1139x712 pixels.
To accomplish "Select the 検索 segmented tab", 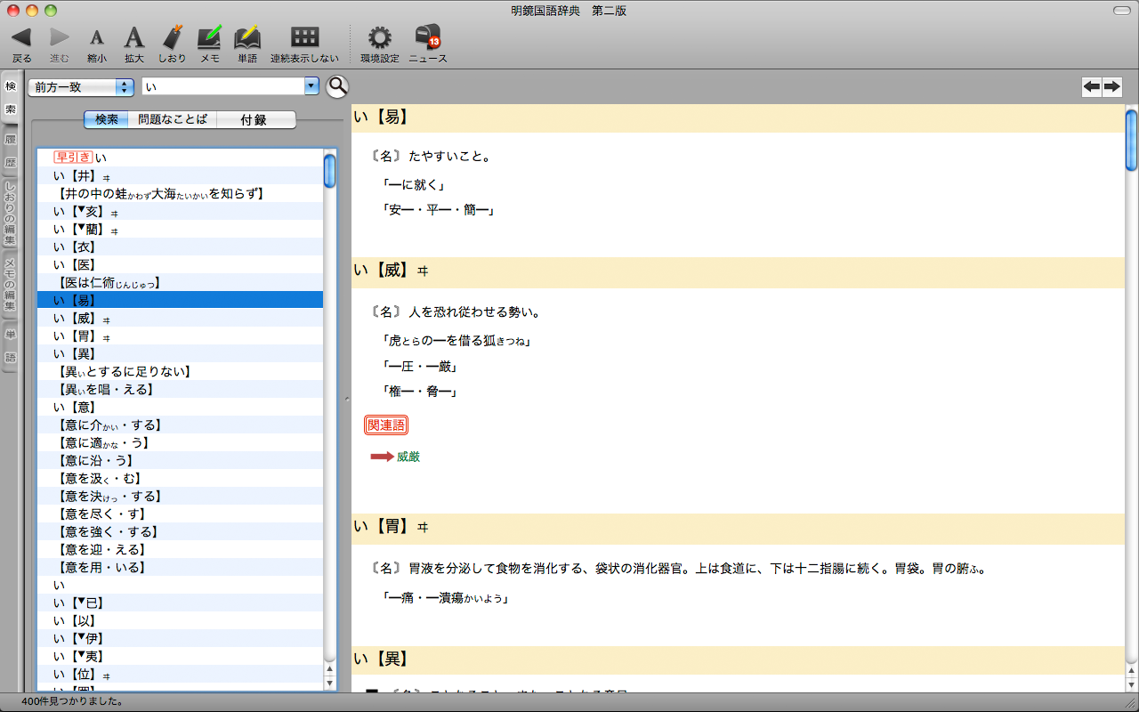I will point(106,119).
